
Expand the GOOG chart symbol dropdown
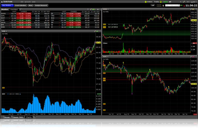[108, 9]
